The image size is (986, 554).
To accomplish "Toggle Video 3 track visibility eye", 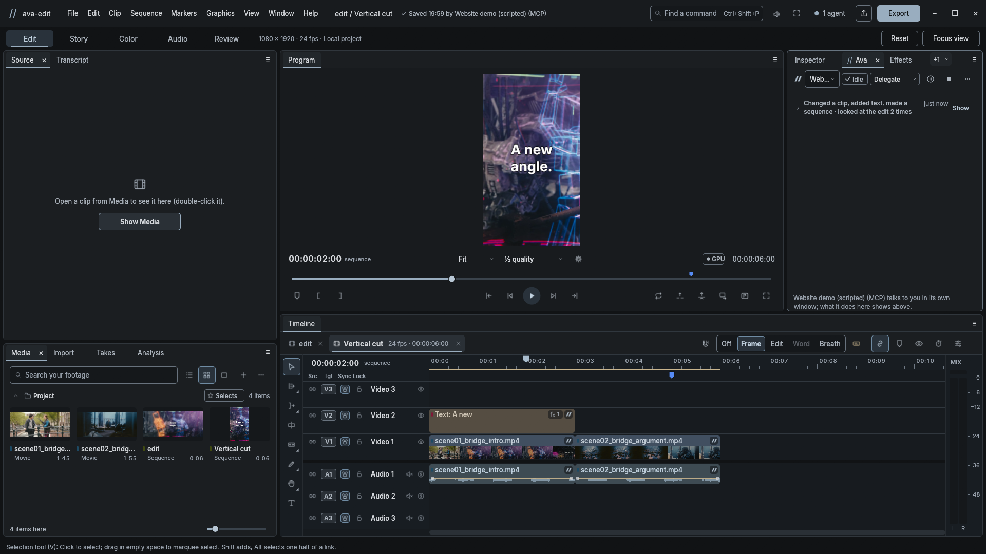I will coord(421,389).
